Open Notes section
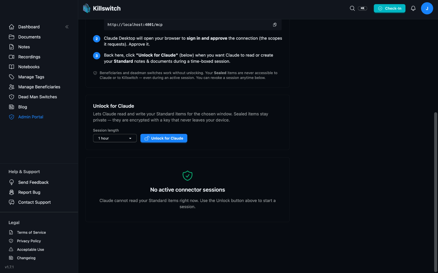The width and height of the screenshot is (438, 273). tap(24, 47)
